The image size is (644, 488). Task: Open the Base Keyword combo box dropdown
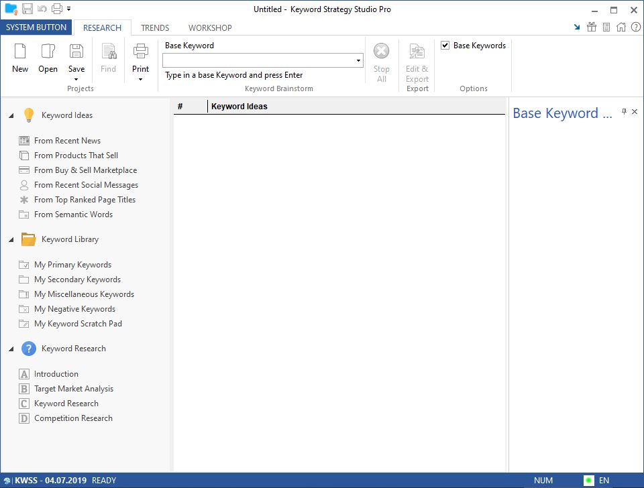[x=358, y=61]
